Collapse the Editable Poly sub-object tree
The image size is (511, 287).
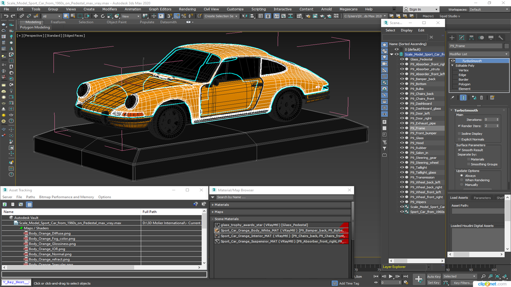452,66
